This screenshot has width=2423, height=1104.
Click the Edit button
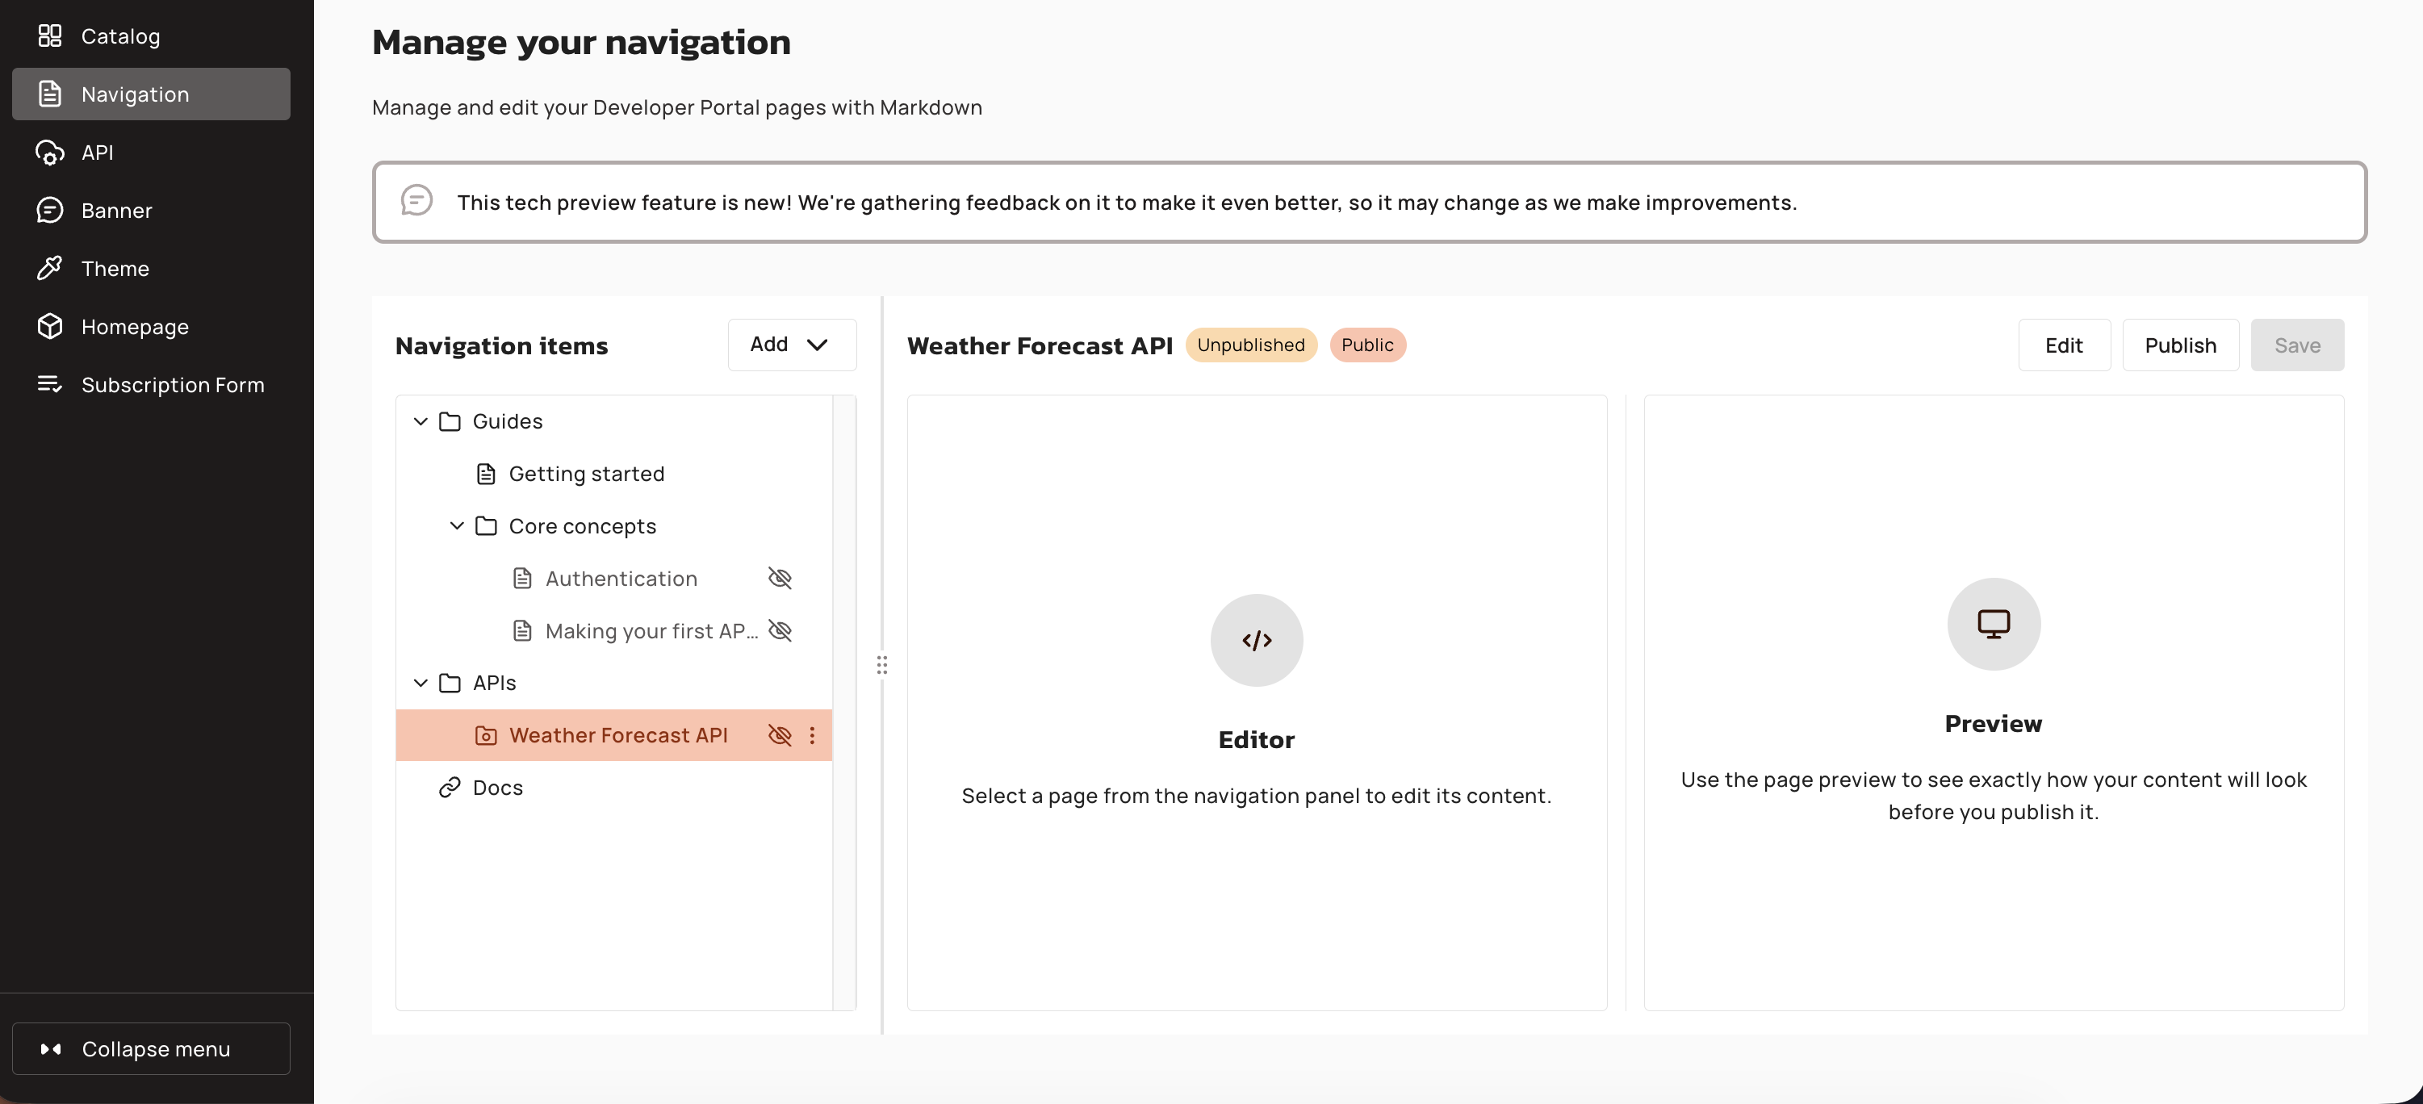[2064, 345]
